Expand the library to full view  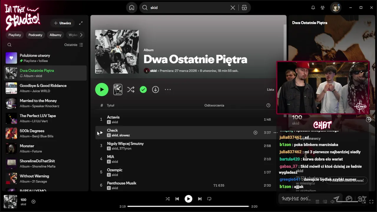pyautogui.click(x=81, y=23)
